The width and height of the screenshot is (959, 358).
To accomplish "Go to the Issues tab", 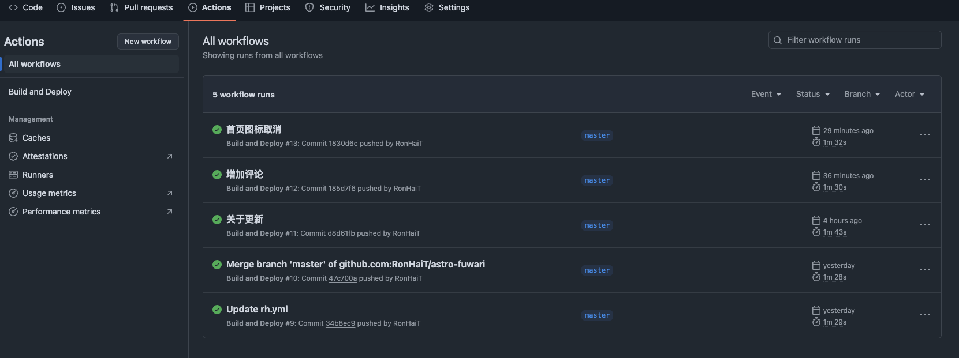I will (x=76, y=7).
